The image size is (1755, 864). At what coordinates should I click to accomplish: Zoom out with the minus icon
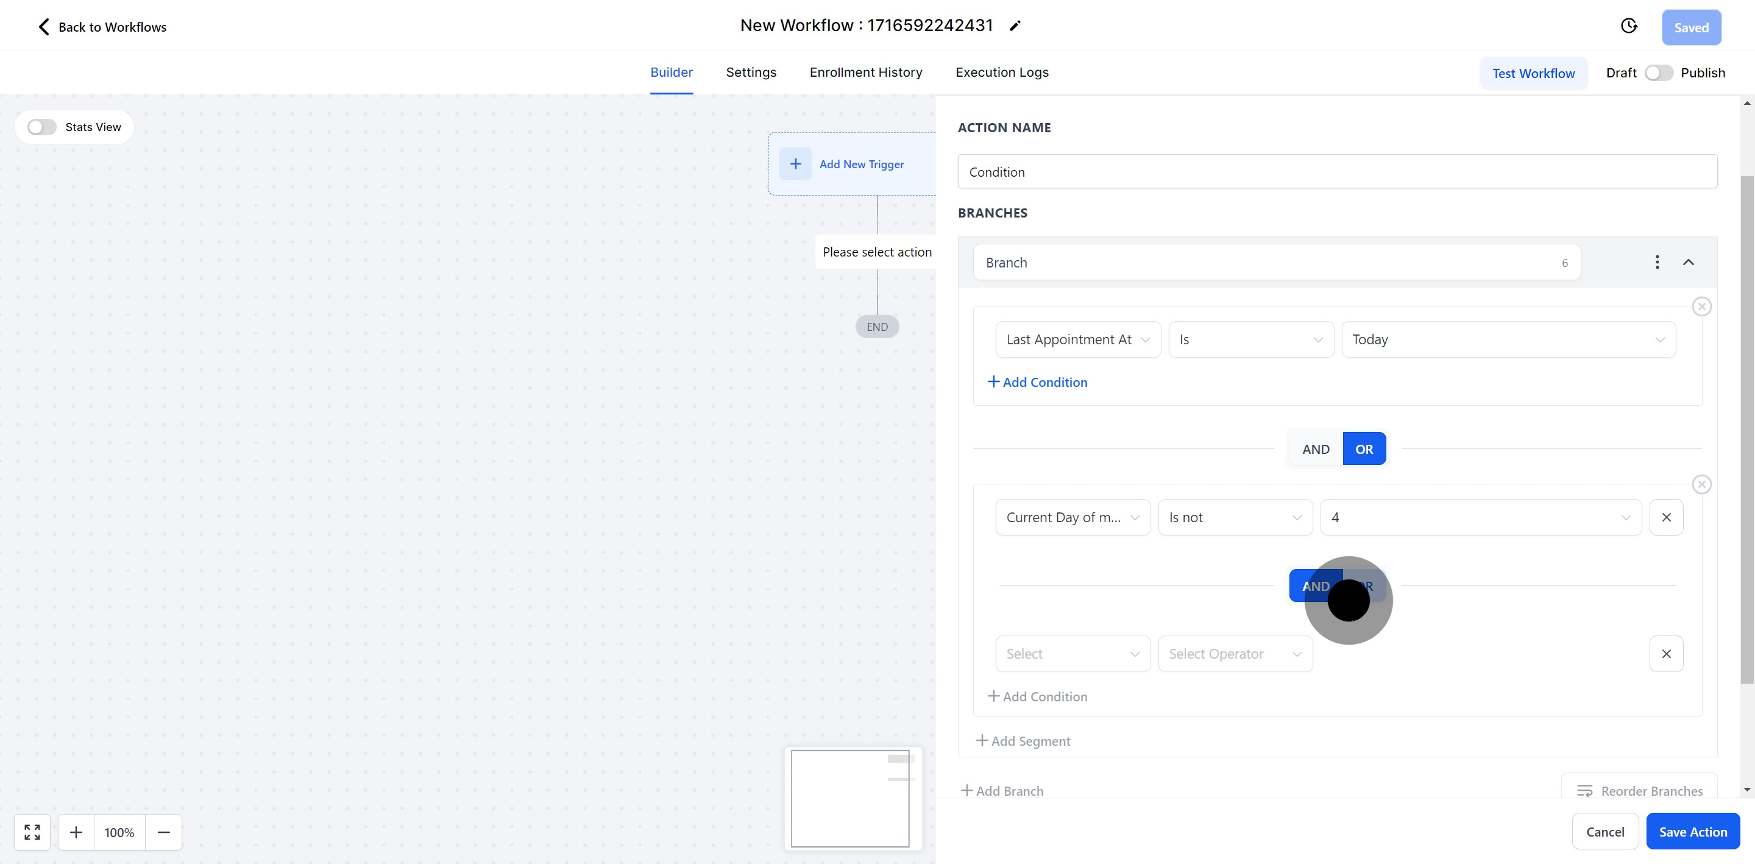(x=163, y=832)
